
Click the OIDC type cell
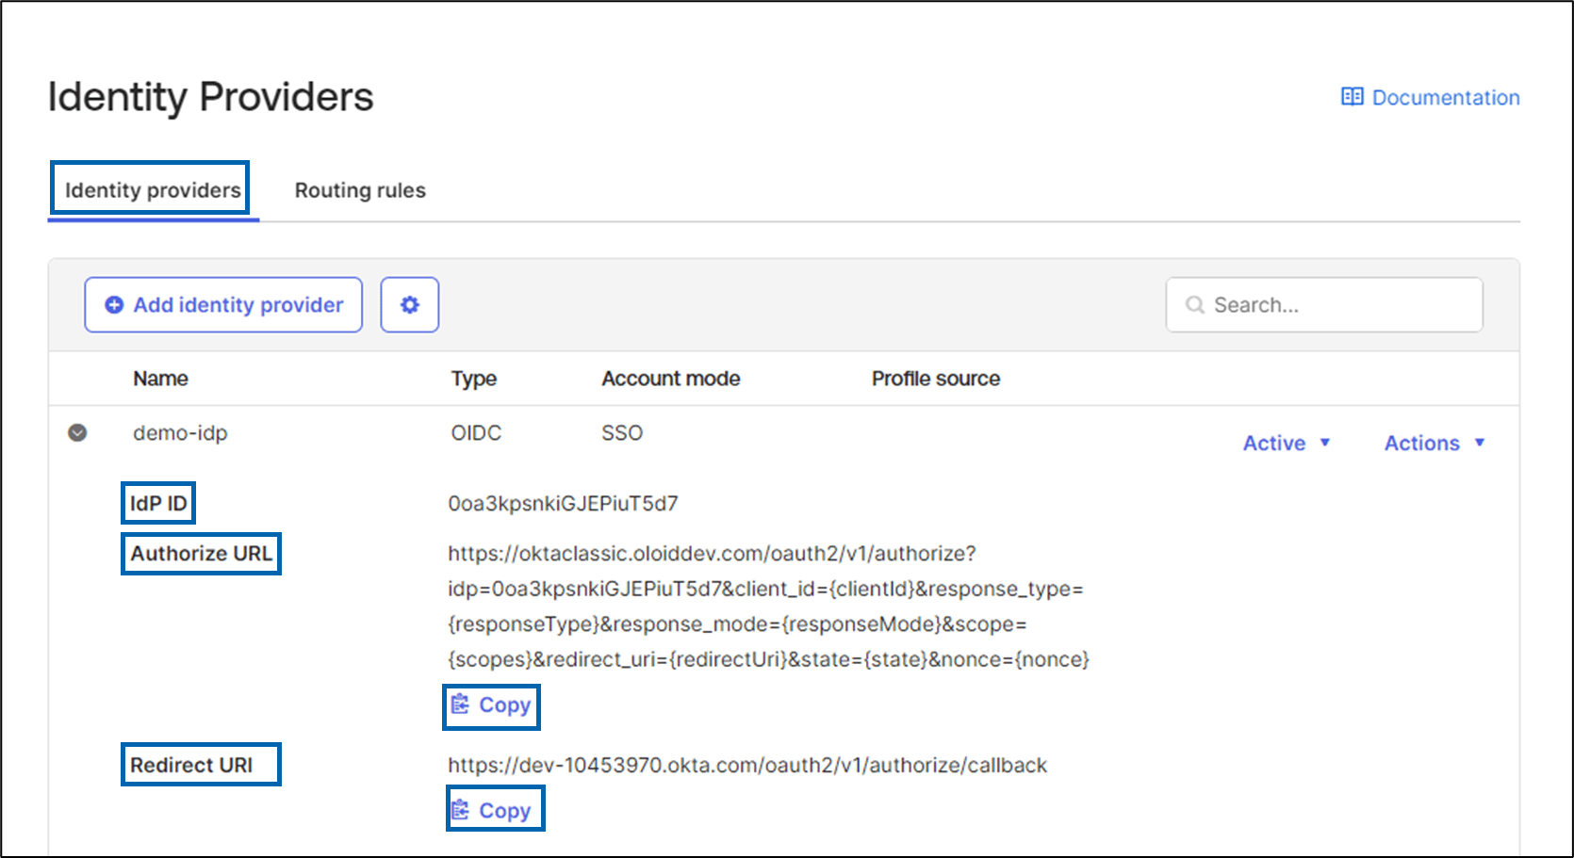[x=476, y=433]
